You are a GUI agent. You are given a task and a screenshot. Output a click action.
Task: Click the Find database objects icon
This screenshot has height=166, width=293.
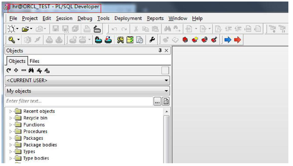click(x=98, y=40)
